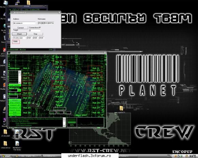Click the Connect button in small dialog
The height and width of the screenshot is (158, 198).
click(20, 28)
